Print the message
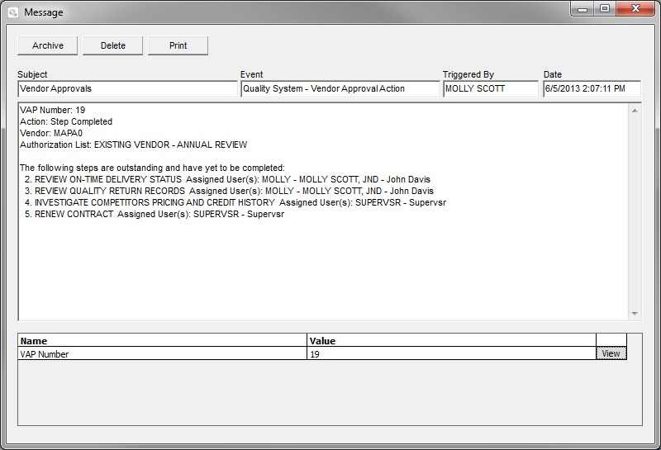661x450 pixels. (x=178, y=45)
